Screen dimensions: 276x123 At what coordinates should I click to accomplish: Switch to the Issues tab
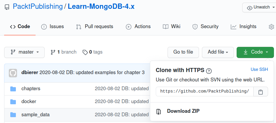click(x=52, y=27)
